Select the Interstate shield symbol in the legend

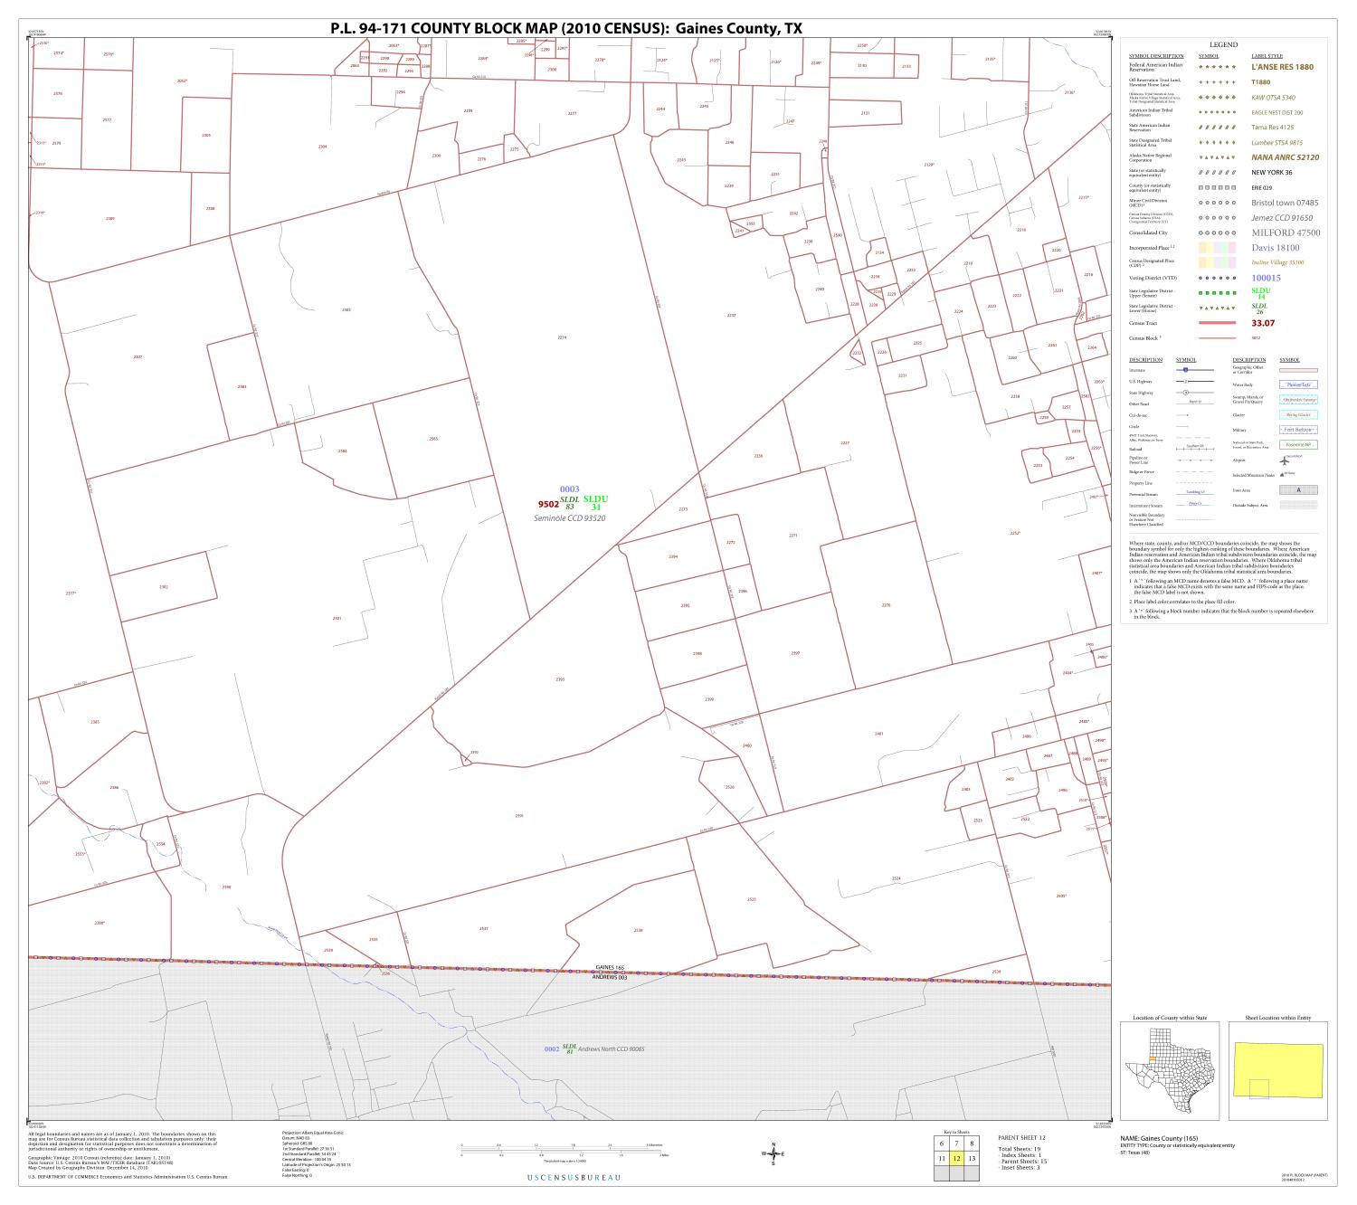coord(1185,370)
